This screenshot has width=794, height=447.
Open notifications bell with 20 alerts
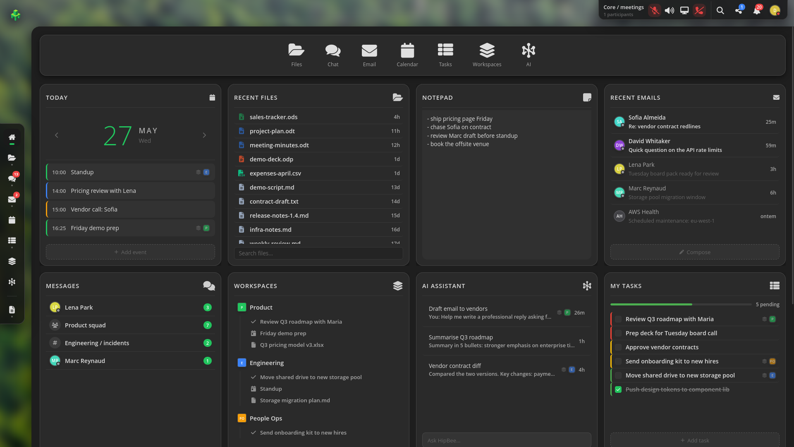tap(757, 10)
